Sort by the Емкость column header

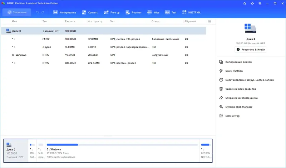pos(70,21)
